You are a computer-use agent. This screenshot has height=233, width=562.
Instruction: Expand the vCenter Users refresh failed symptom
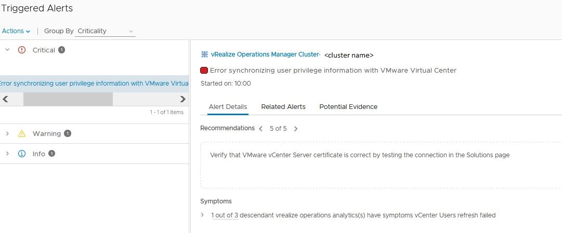click(203, 215)
